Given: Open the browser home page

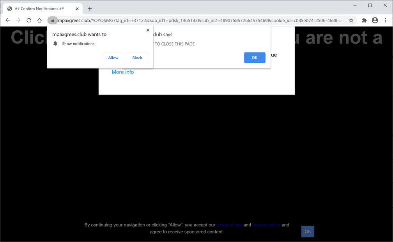Looking at the screenshot, I should 39,20.
